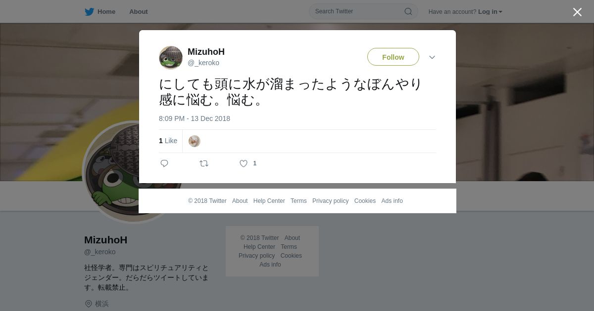Open Ads info link in modal footer
The image size is (594, 311).
pyautogui.click(x=392, y=201)
